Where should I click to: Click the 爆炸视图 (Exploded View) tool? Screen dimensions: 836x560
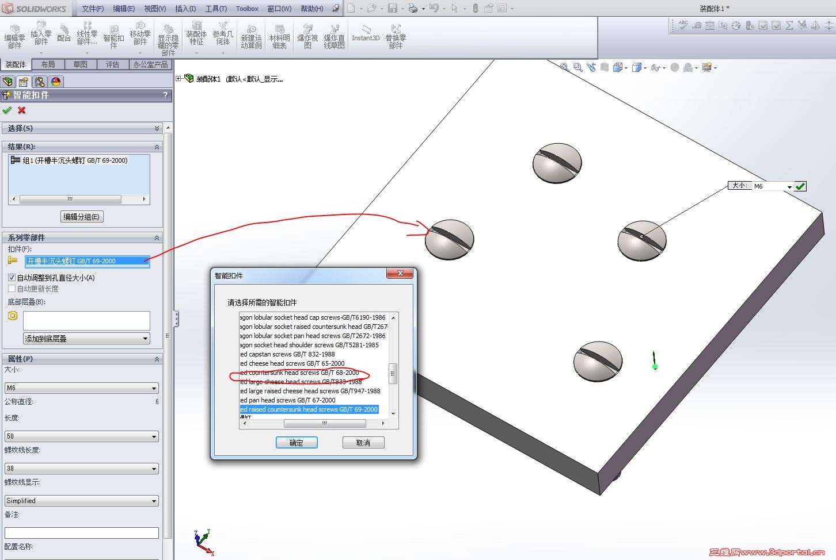pyautogui.click(x=307, y=37)
